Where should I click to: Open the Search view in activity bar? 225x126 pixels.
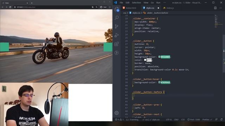tap(117, 17)
